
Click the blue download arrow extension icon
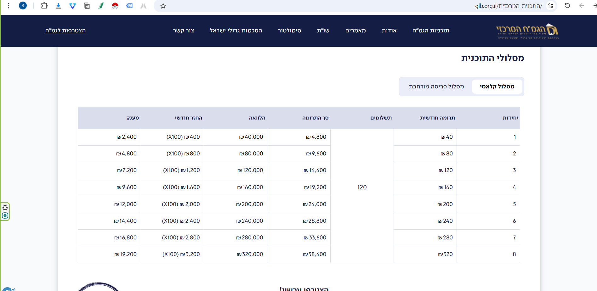click(x=58, y=6)
